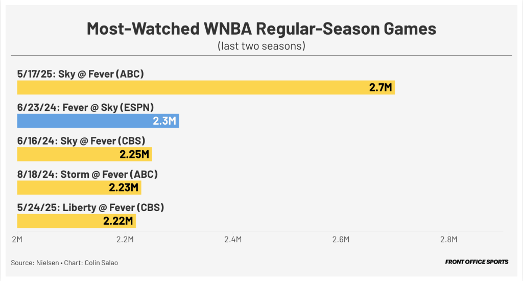Click the Front Office Sports logo
This screenshot has height=281, width=523.
477,262
